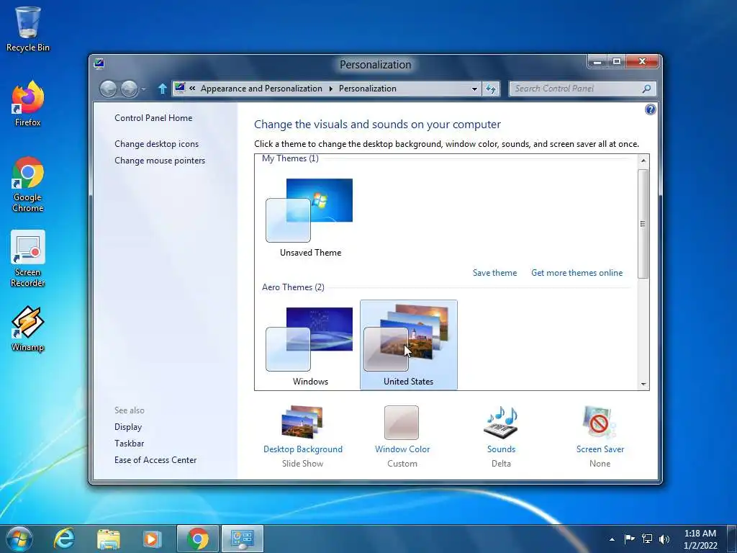Open the clock showing 1:18 AM
This screenshot has width=737, height=553.
point(700,539)
